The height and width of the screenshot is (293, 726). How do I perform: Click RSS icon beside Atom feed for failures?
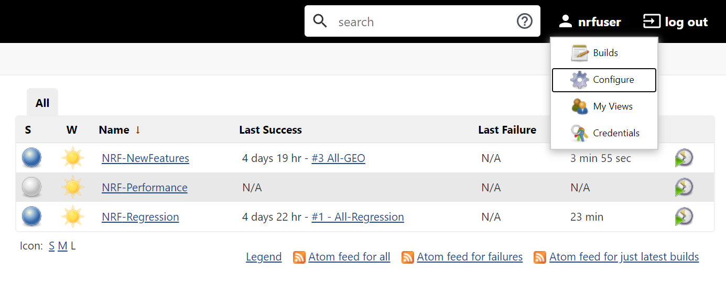(408, 257)
